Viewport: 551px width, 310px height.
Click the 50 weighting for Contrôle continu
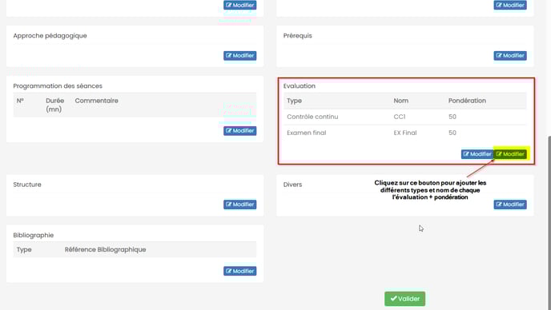(x=452, y=117)
